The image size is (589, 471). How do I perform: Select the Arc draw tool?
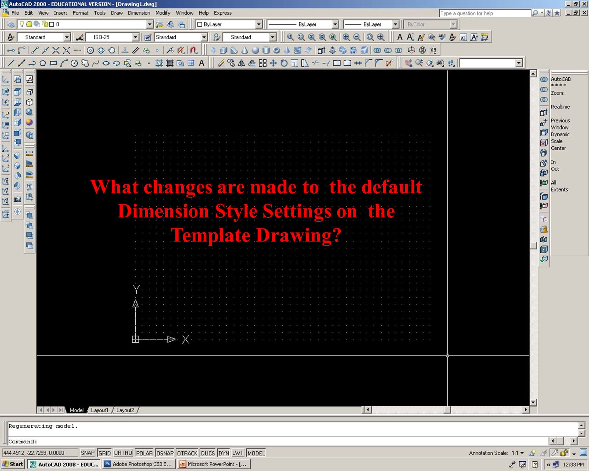64,63
